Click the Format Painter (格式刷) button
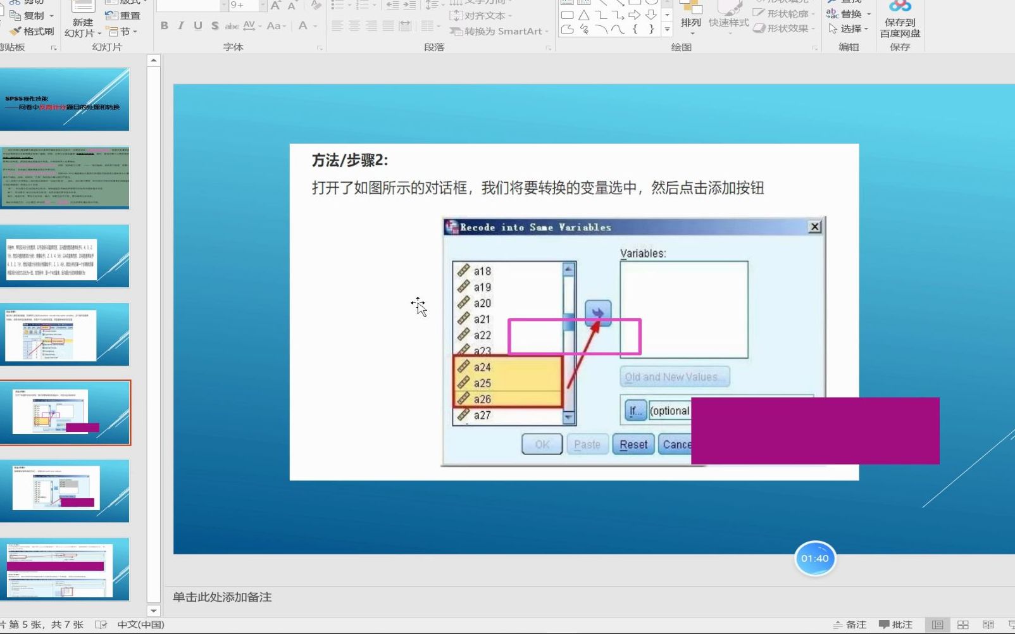Screen dimensions: 1015x634 click(x=32, y=31)
